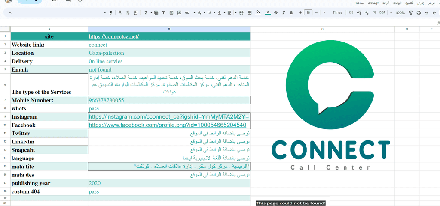Toggle Italic formatting
Viewport: 440px width, 206px height.
(x=284, y=12)
